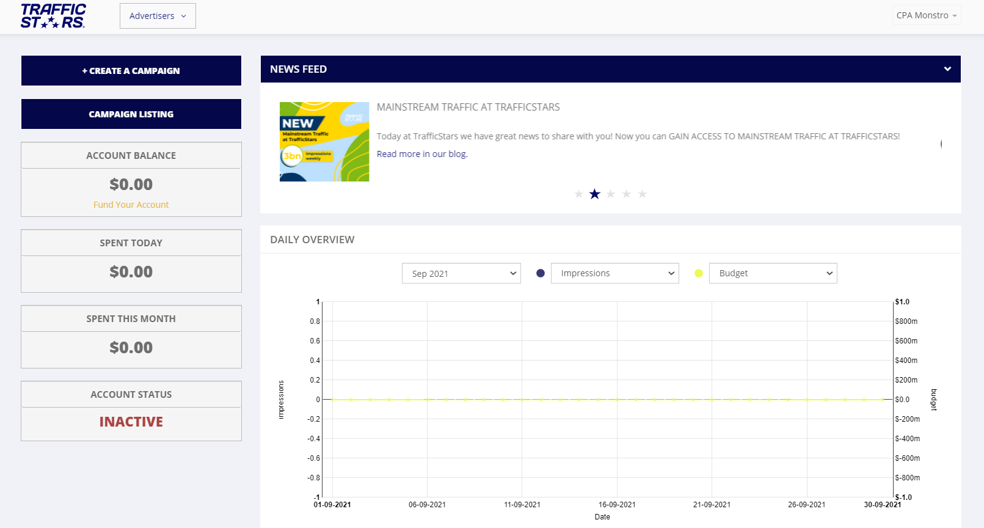Open the Budget metric dropdown
The width and height of the screenshot is (984, 528).
[773, 273]
